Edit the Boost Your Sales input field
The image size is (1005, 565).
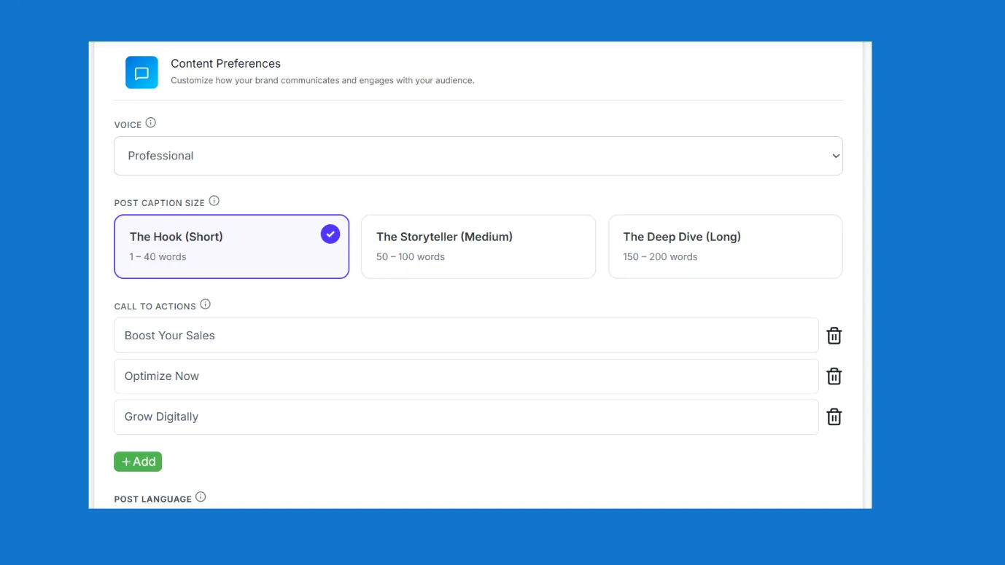466,336
